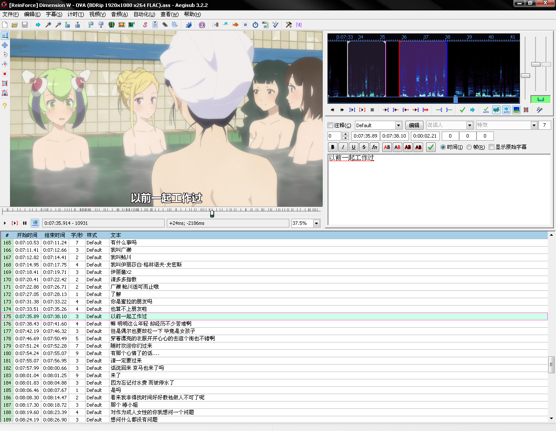
Task: Select the Scale subtitles visual tool
Action: coord(5,74)
